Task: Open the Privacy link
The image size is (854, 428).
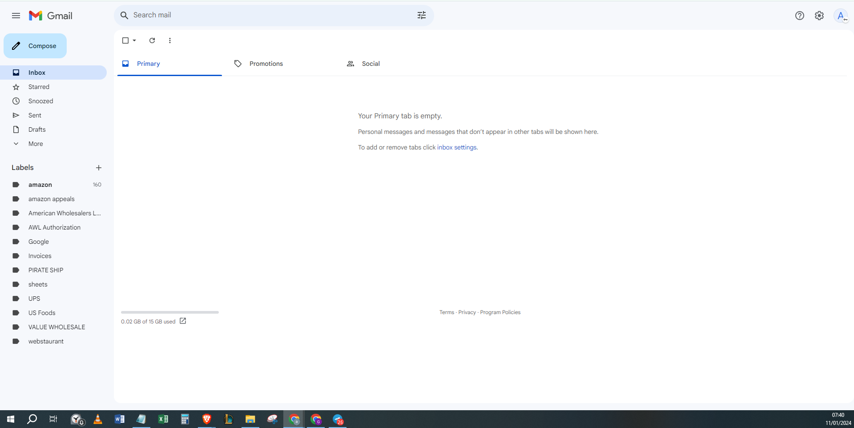Action: pos(467,312)
